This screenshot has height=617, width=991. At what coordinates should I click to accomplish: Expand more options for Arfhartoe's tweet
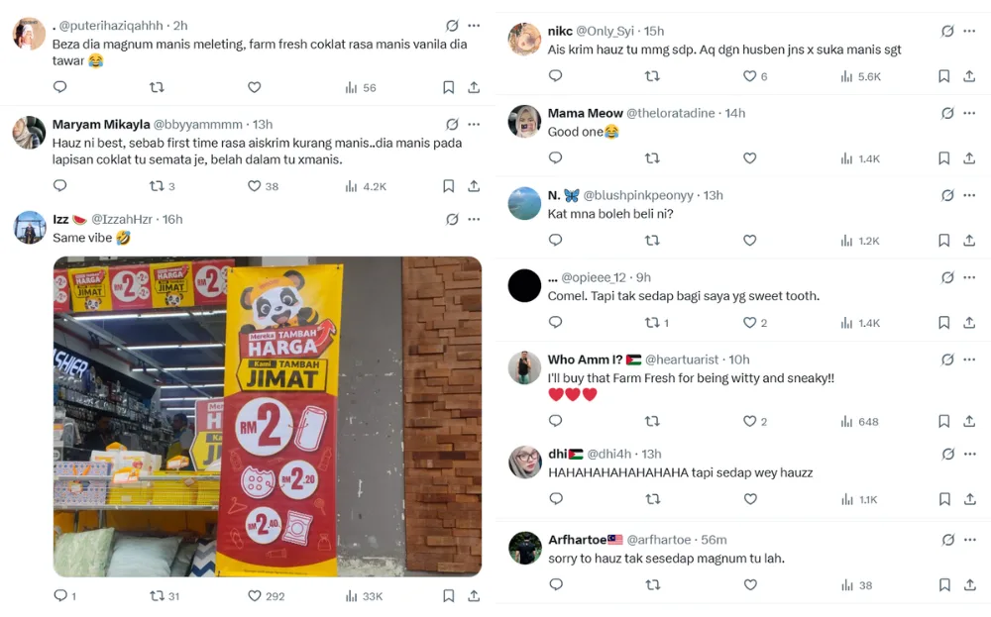pos(969,540)
